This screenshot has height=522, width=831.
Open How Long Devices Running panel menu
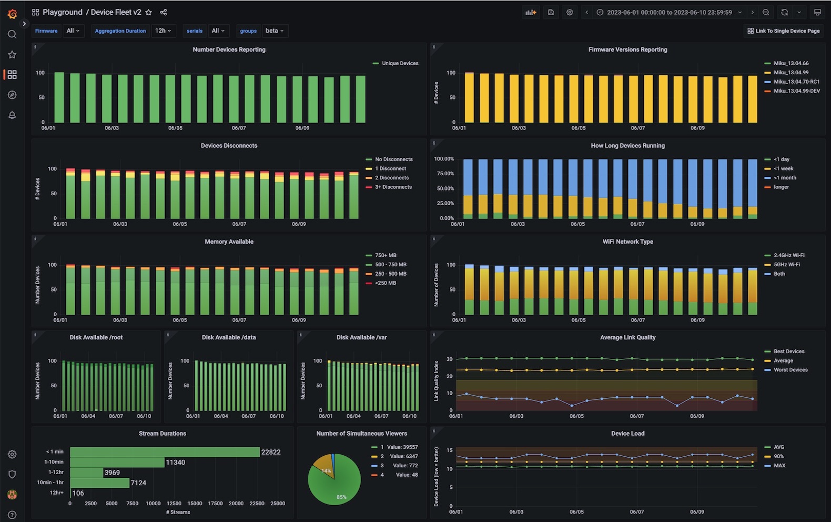[x=628, y=145]
